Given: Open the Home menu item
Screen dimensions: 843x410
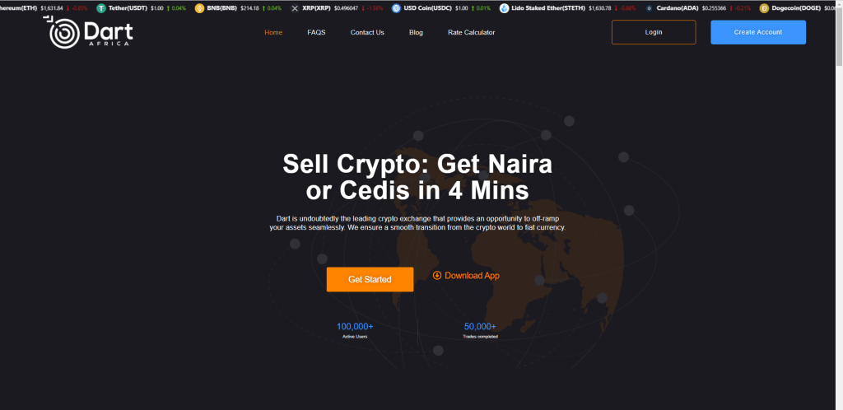Looking at the screenshot, I should pyautogui.click(x=273, y=32).
